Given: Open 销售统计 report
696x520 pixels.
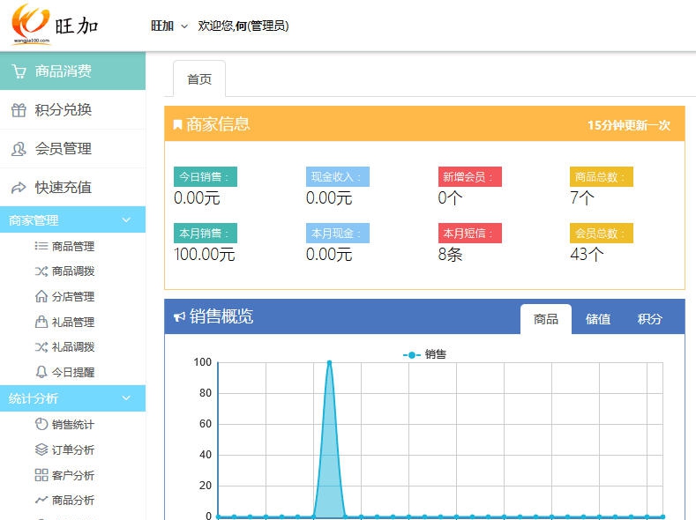Looking at the screenshot, I should click(x=73, y=424).
